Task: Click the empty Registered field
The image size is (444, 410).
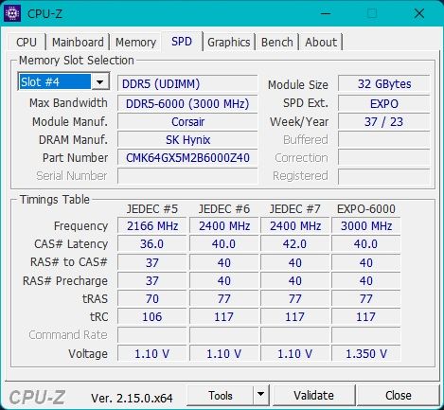Action: [x=384, y=176]
